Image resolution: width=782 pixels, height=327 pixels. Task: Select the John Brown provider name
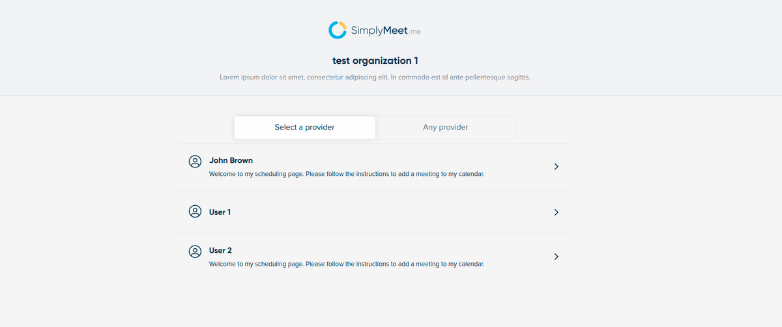point(231,160)
